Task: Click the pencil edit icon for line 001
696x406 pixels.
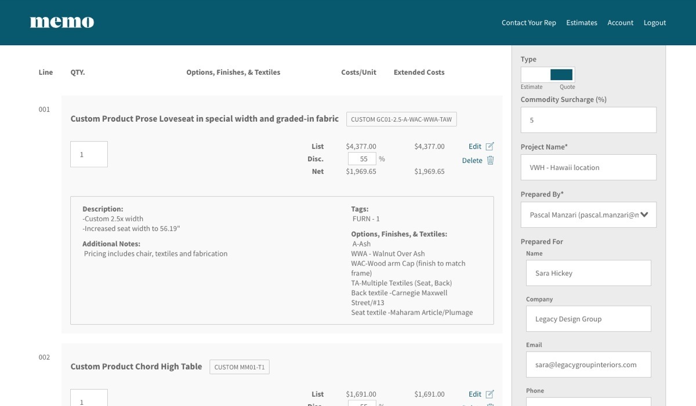Action: point(490,146)
